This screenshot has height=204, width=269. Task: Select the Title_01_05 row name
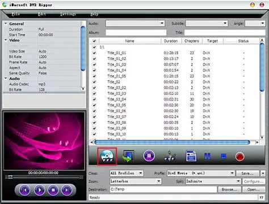point(116,76)
